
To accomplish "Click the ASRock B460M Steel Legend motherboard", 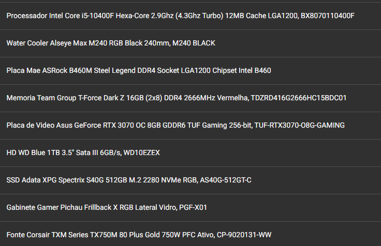I will [190, 71].
